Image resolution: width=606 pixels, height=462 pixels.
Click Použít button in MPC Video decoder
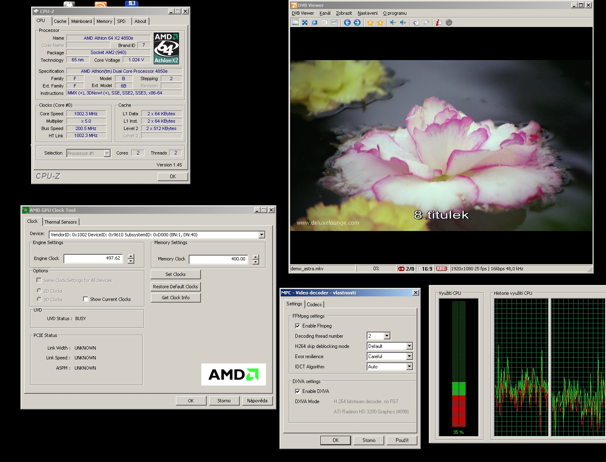pyautogui.click(x=402, y=440)
